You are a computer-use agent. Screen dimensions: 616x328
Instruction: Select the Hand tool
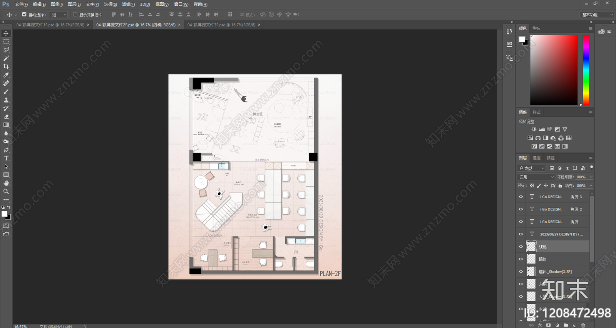(6, 183)
